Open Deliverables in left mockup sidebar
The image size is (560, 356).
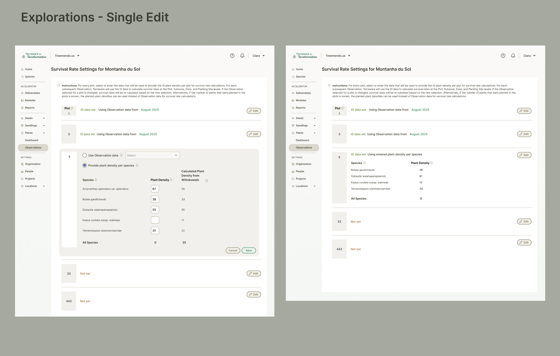(32, 93)
